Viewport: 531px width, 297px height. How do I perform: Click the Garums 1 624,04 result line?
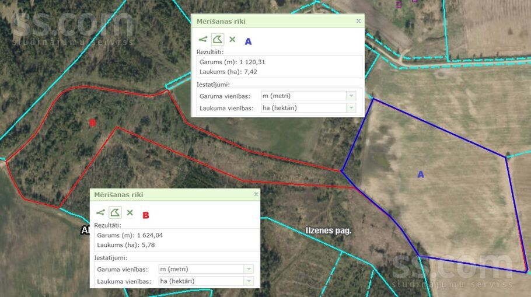[x=130, y=235]
